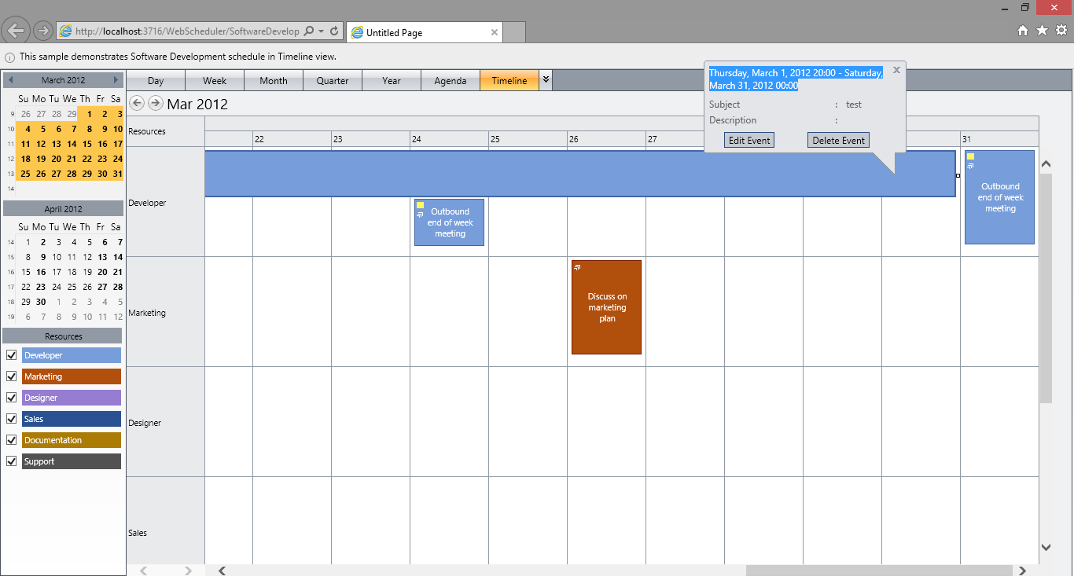
Task: Close the event details popup
Action: 896,70
